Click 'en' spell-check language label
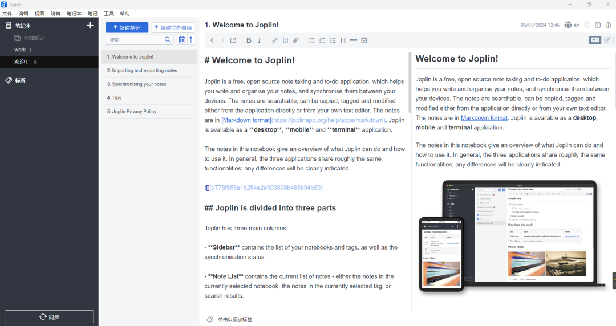The image size is (616, 326). 576,25
